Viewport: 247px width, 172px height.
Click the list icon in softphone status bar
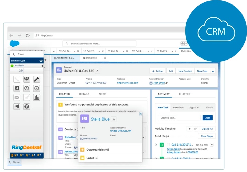coord(12,155)
